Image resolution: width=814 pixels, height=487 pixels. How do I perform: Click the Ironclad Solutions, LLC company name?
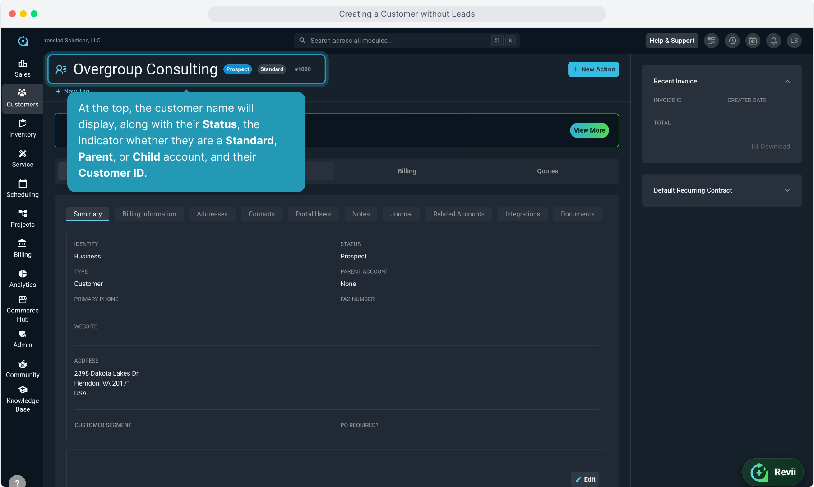pyautogui.click(x=72, y=41)
